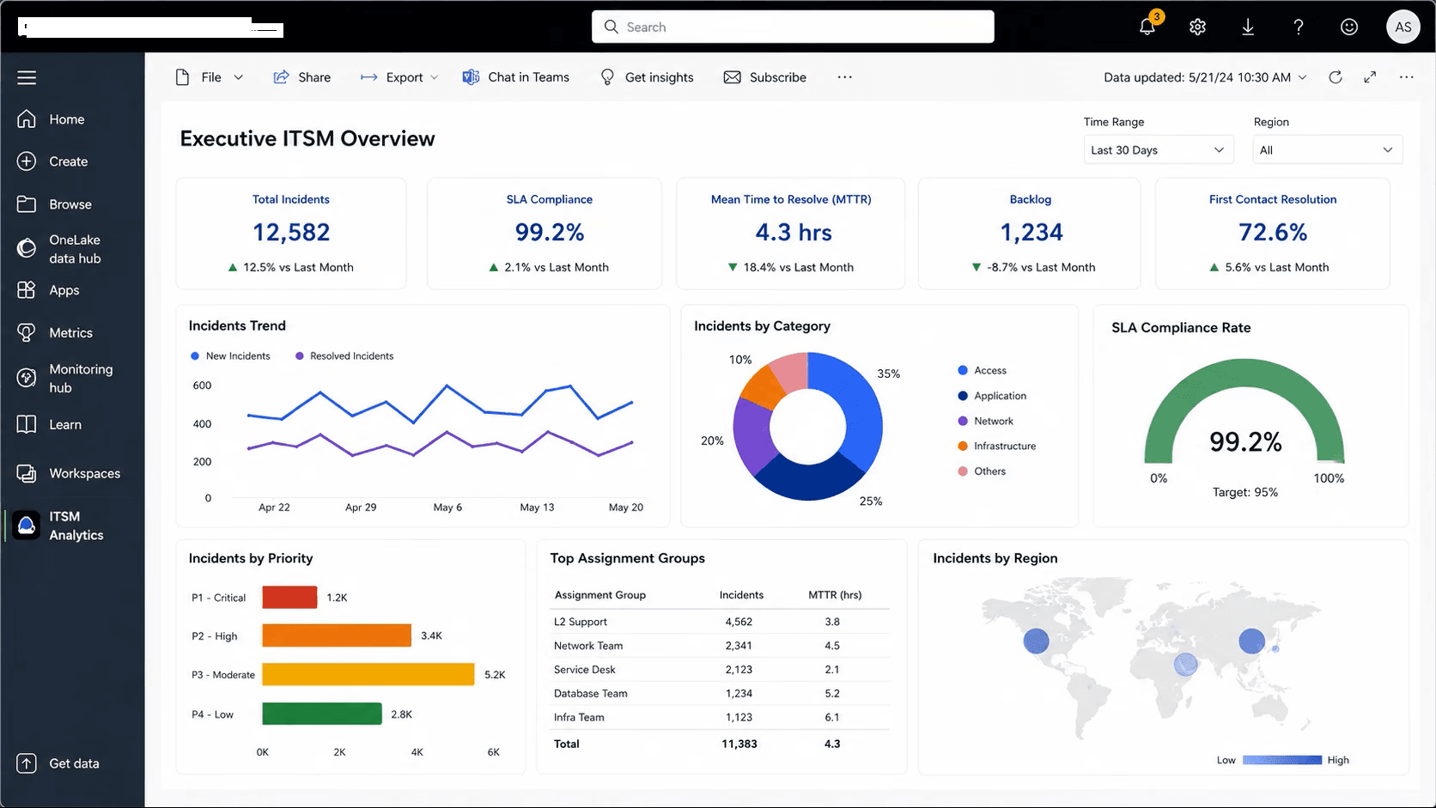
Task: Toggle Application category in legend
Action: [x=992, y=396]
